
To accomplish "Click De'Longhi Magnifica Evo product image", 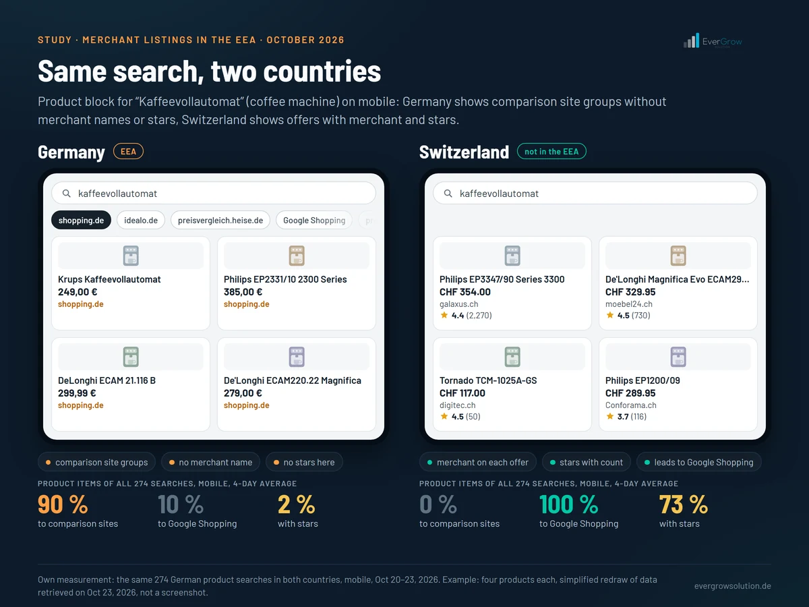I will [678, 256].
